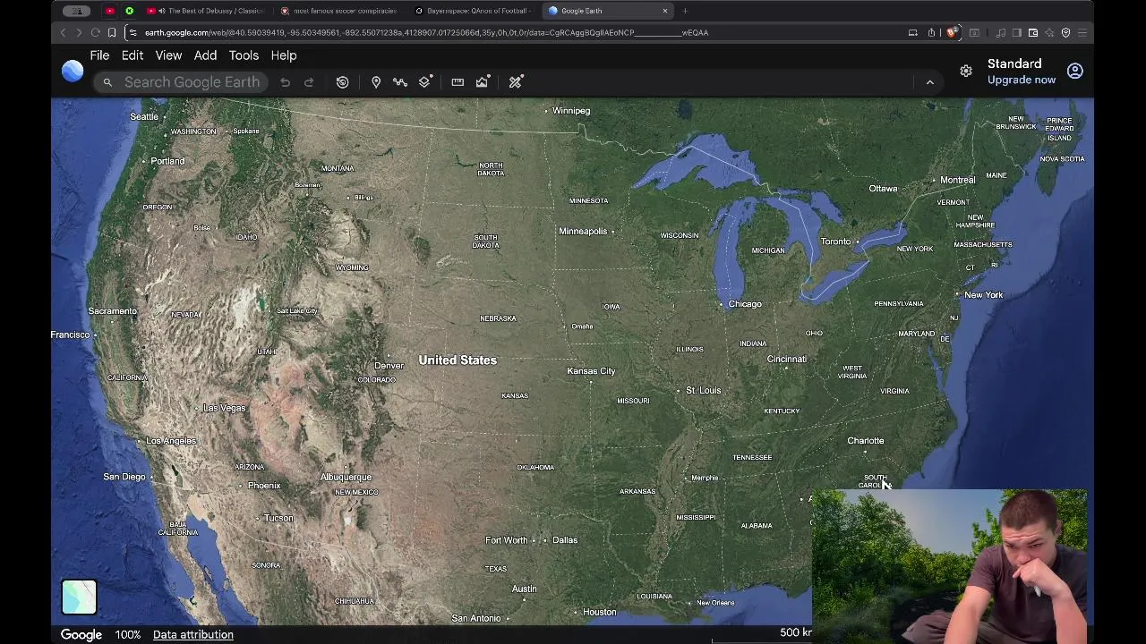Screen dimensions: 1146x644
Task: Open Leo AI sparkle icon
Action: coord(1049,33)
